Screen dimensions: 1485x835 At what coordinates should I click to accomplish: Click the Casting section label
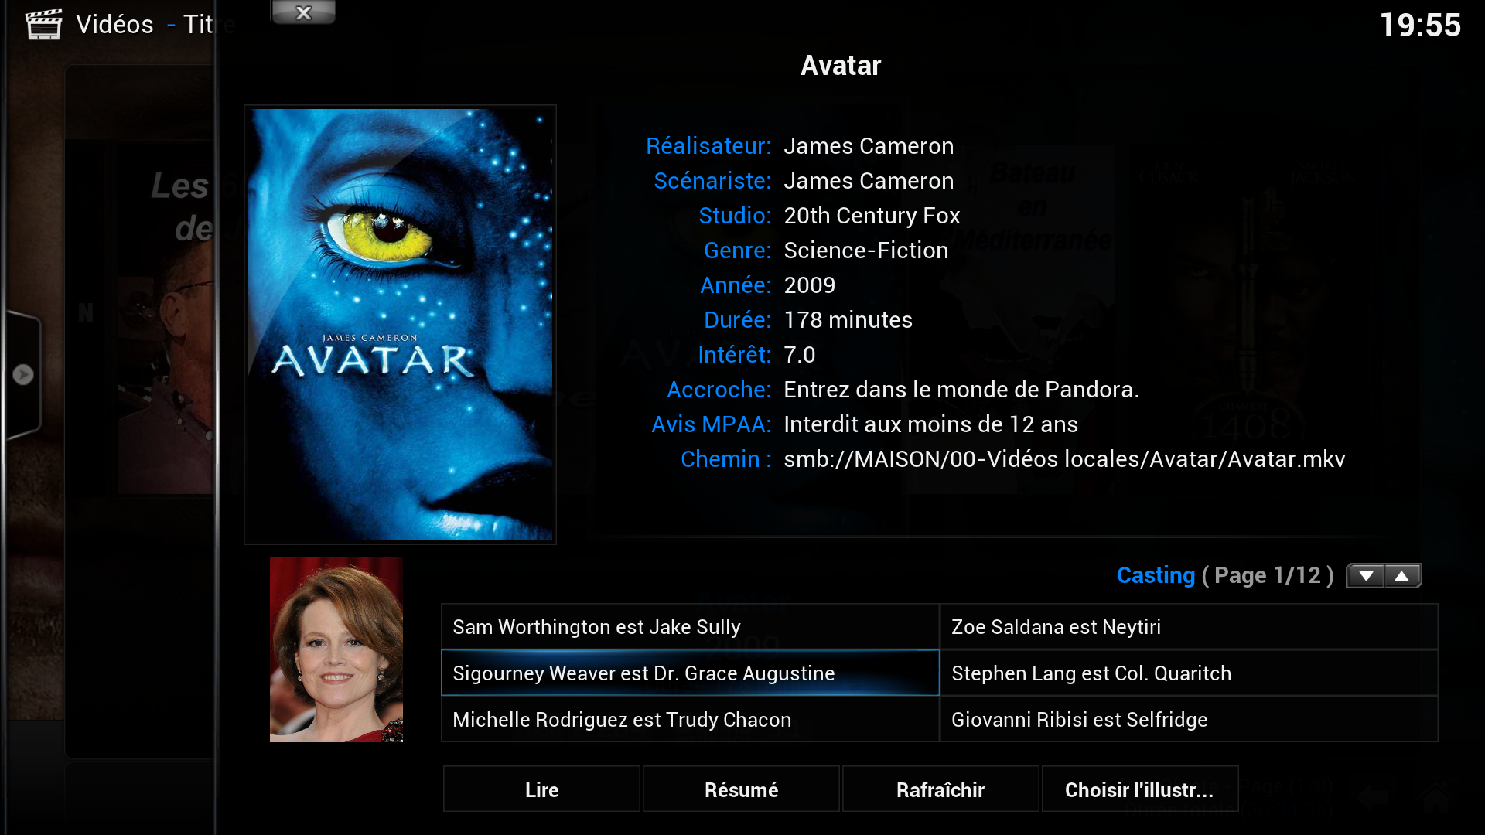coord(1156,575)
